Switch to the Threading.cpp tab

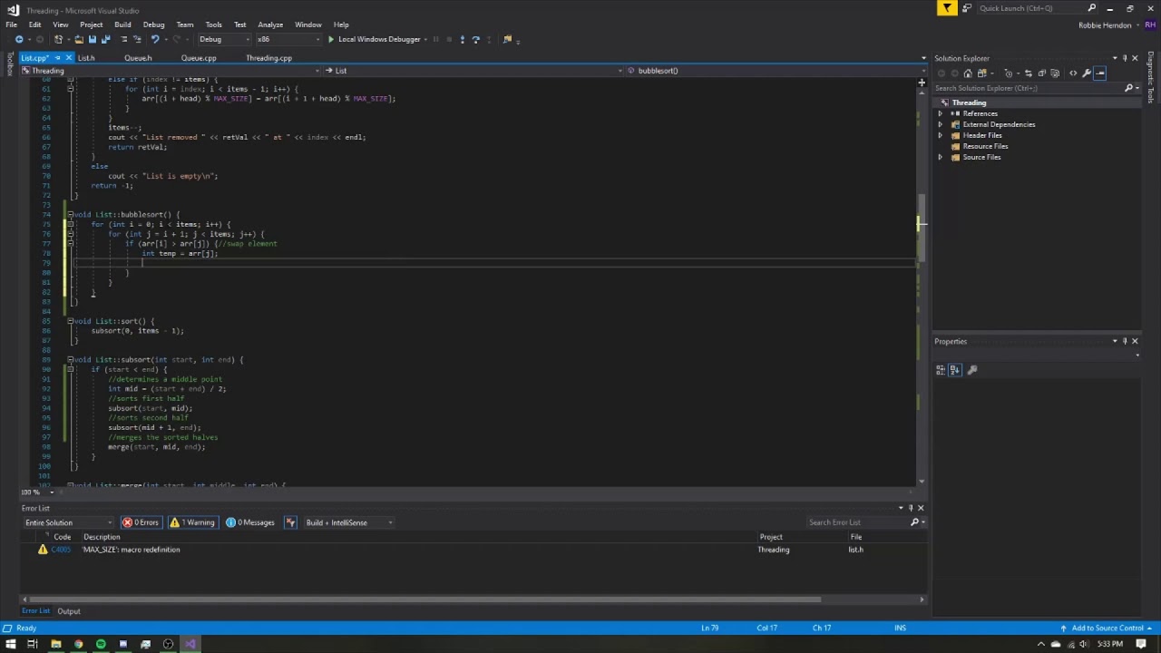coord(268,58)
